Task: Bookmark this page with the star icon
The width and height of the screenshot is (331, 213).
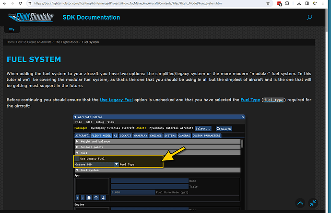Action: click(x=268, y=3)
